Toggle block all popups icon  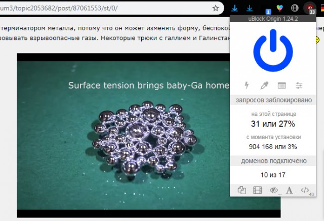(241, 190)
